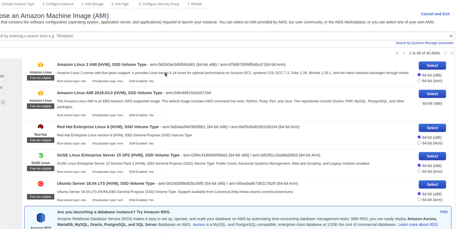Choose 64-bit (Arm) for Ubuntu Server 18.04
The image size is (458, 243).
tap(419, 200)
